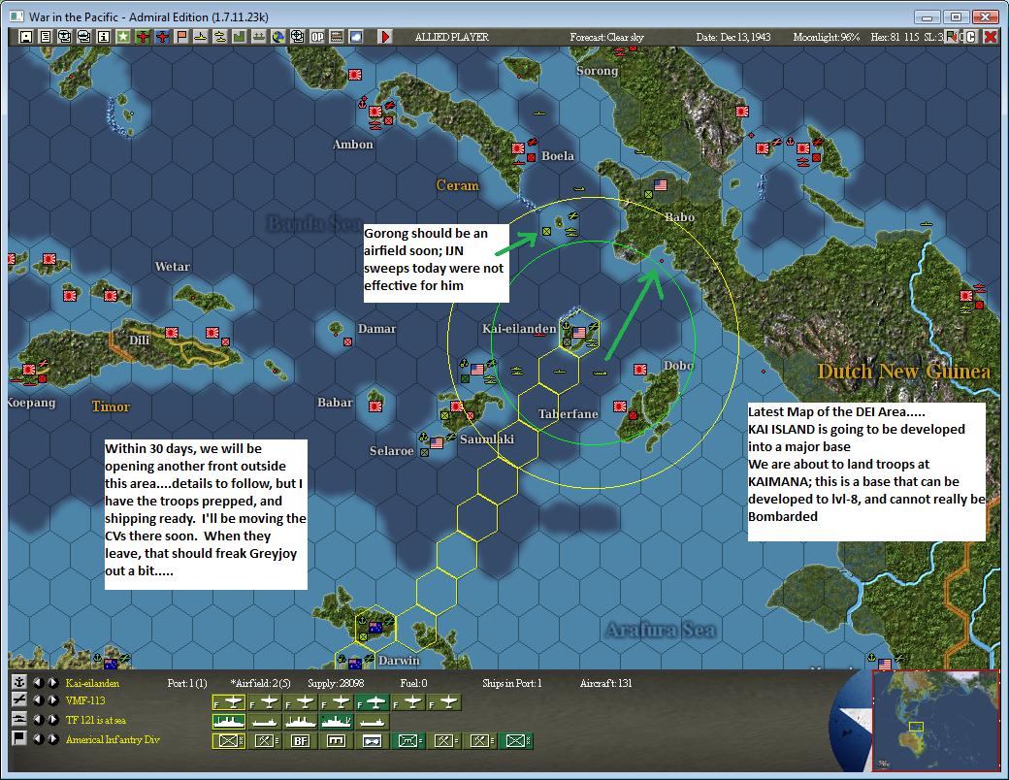The image size is (1009, 780).
Task: Click the Japanese flag base near Boela
Action: click(518, 148)
